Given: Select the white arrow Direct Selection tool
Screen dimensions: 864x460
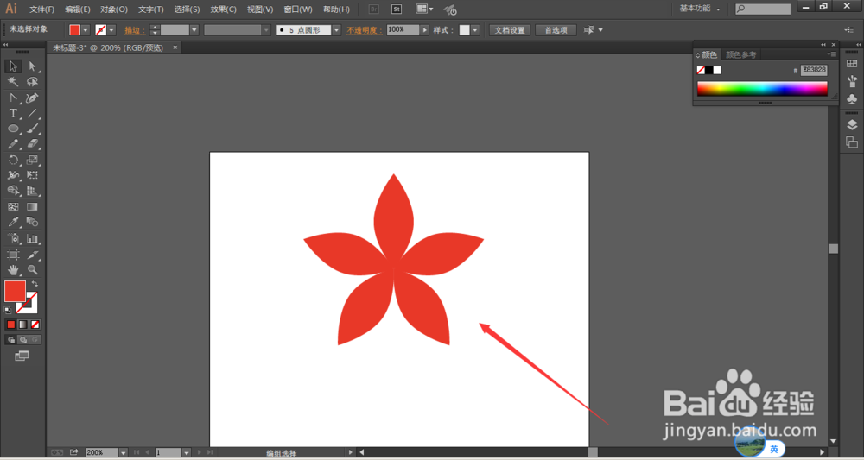Looking at the screenshot, I should 33,66.
